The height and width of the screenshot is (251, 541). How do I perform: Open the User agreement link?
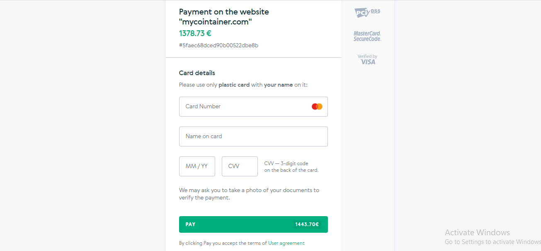click(x=286, y=243)
